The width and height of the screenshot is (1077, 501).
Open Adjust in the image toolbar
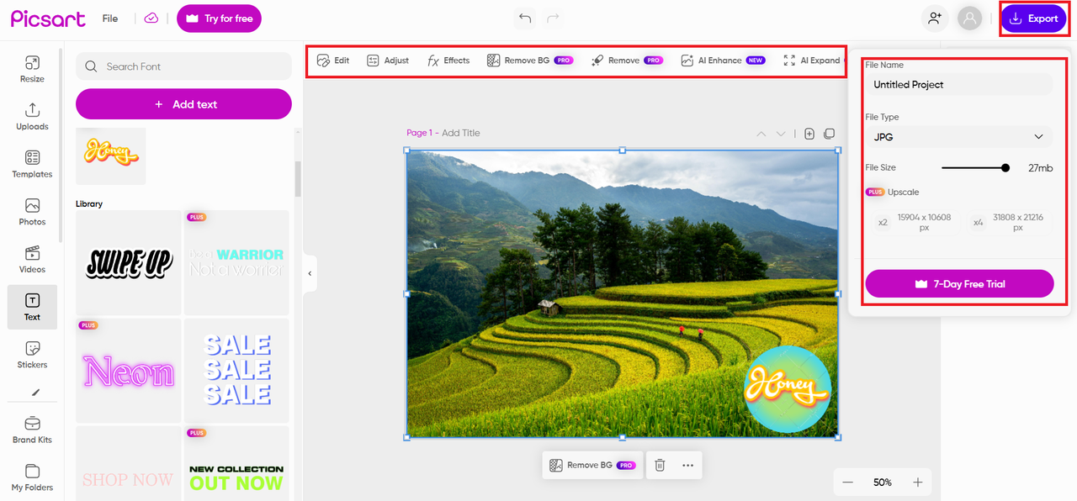(x=388, y=61)
